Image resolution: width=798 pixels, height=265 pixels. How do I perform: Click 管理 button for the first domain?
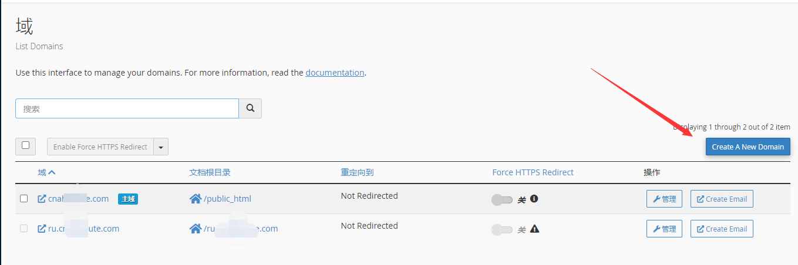(x=664, y=199)
